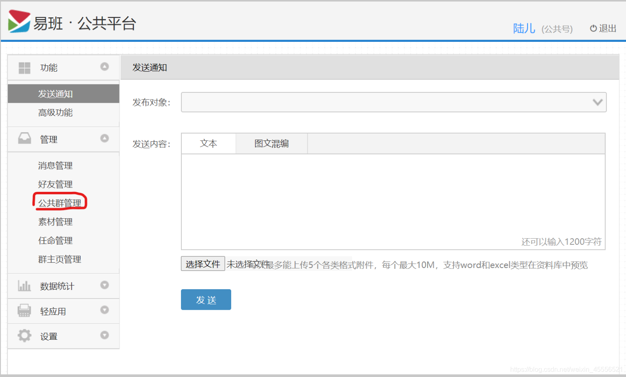Expand the 数据统计 section arrow
626x377 pixels.
(105, 285)
